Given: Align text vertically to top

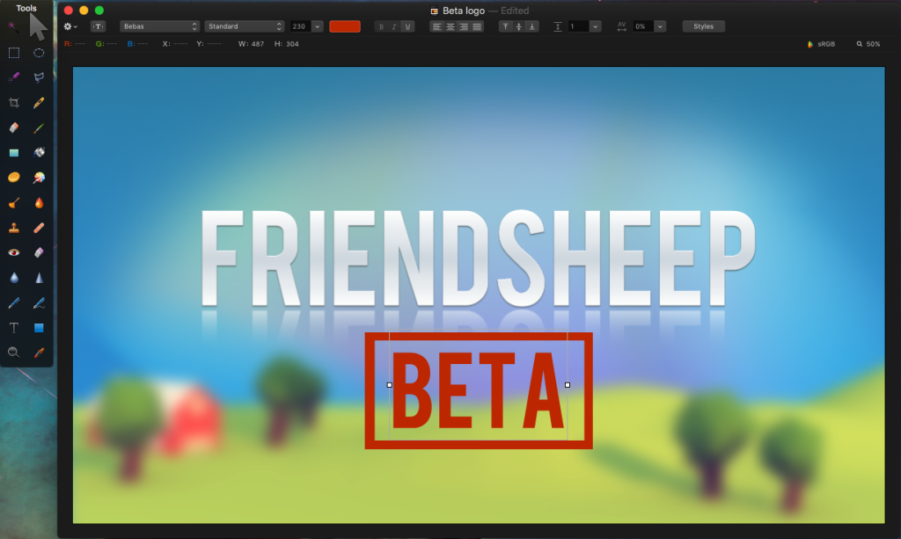Looking at the screenshot, I should [x=505, y=26].
